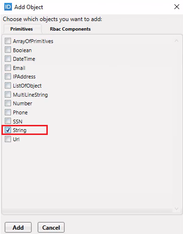Select the Primitives tab
Image resolution: width=183 pixels, height=234 pixels.
click(x=22, y=29)
